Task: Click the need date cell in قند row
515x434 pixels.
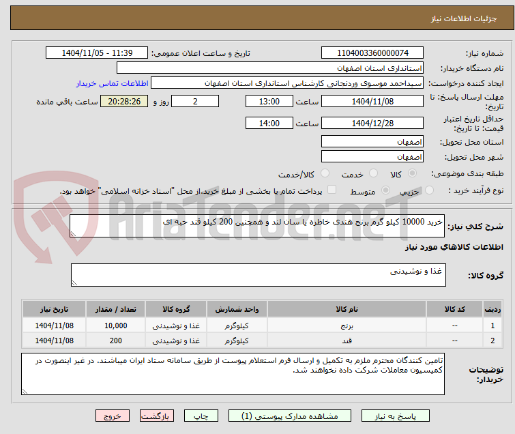Action: coord(54,341)
